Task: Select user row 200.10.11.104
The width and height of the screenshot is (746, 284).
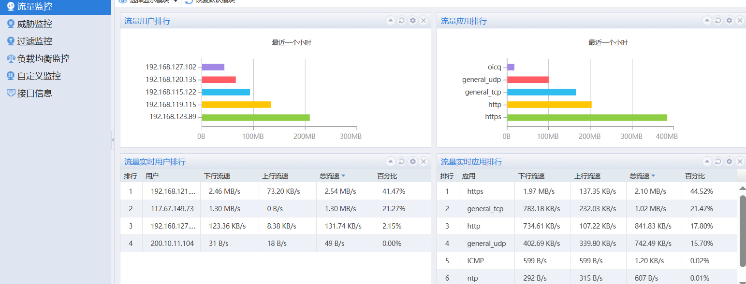Action: point(276,243)
